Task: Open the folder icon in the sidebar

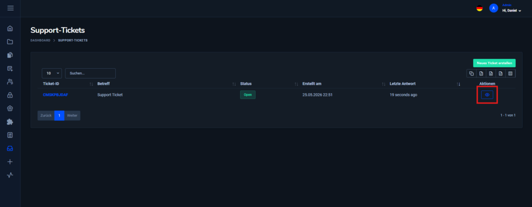Action: [10, 42]
